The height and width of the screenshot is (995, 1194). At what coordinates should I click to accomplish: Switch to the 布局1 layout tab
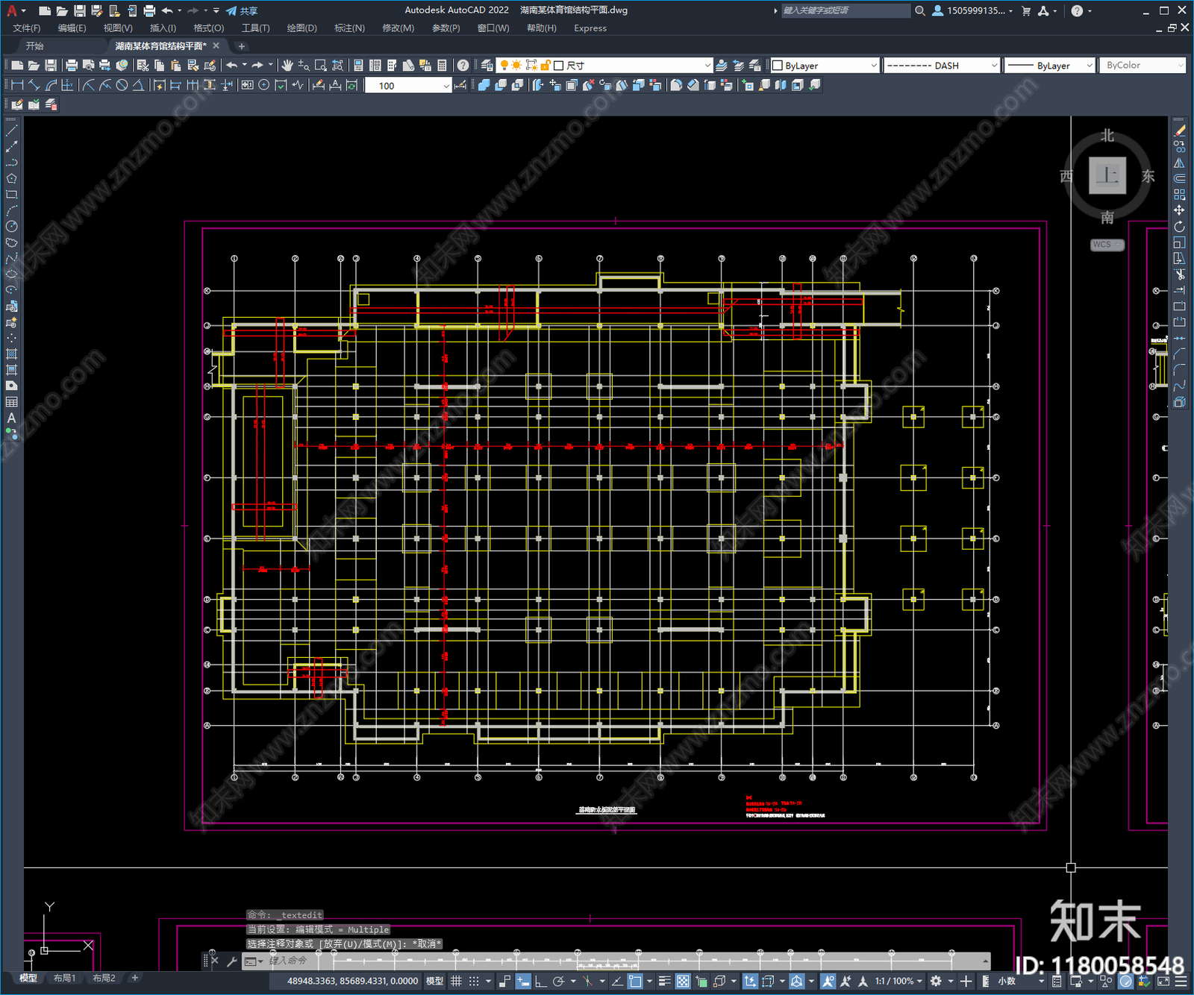[64, 978]
